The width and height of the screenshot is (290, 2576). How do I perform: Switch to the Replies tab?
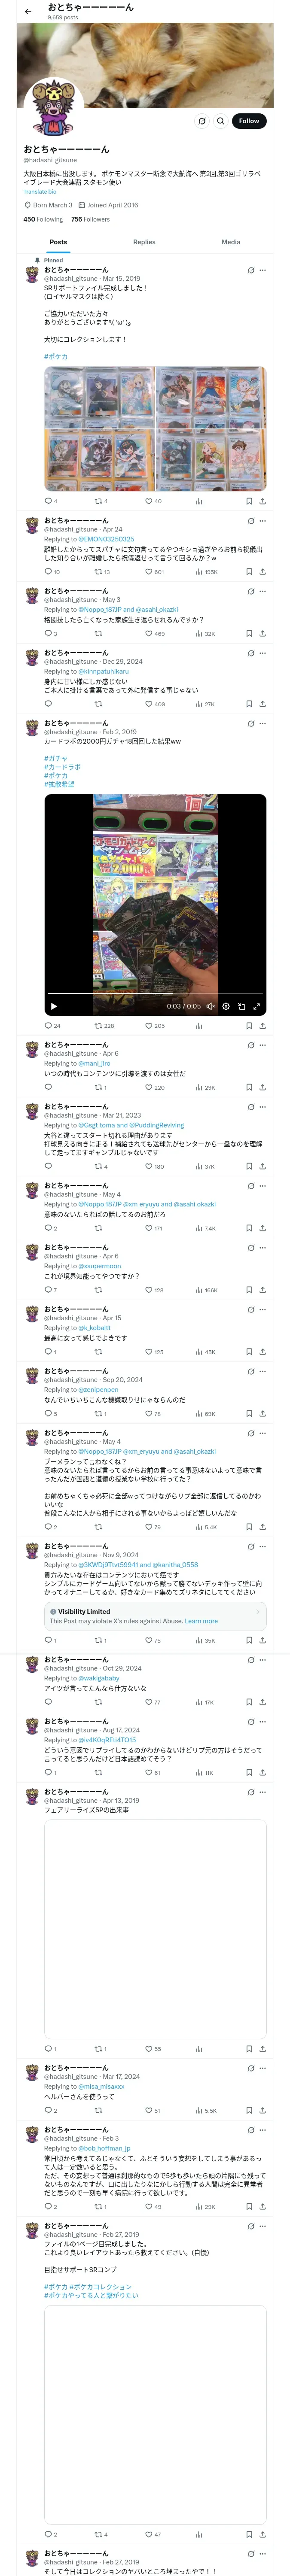point(144,242)
